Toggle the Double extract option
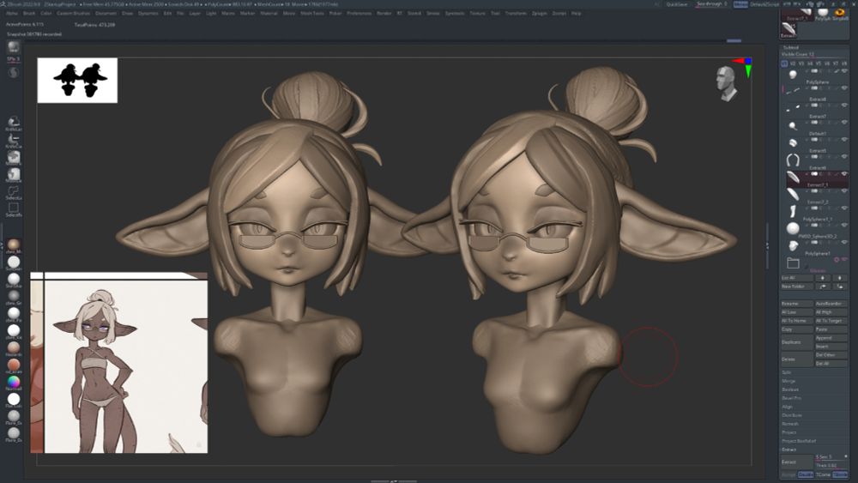 [x=805, y=474]
